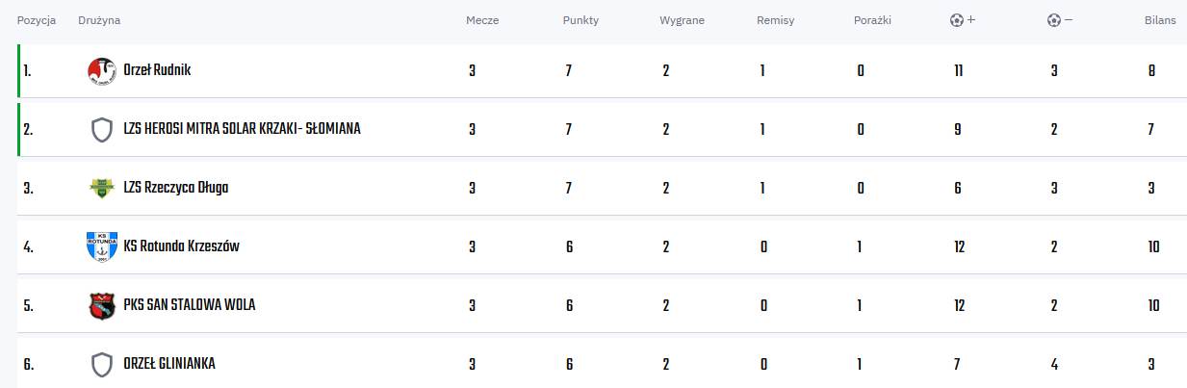Click the Remisy column header
Viewport: 1187px width, 388px height.
[x=776, y=20]
